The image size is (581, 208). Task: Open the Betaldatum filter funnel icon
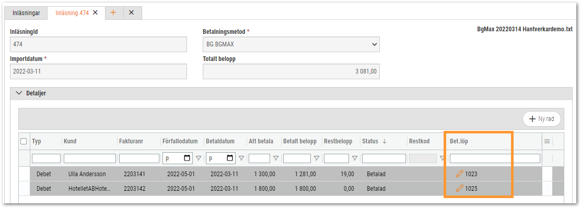(241, 158)
